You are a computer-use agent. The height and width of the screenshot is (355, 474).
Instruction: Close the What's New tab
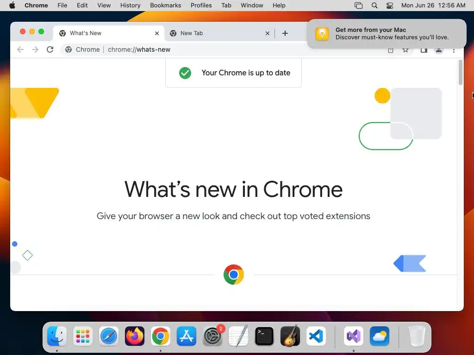[157, 33]
